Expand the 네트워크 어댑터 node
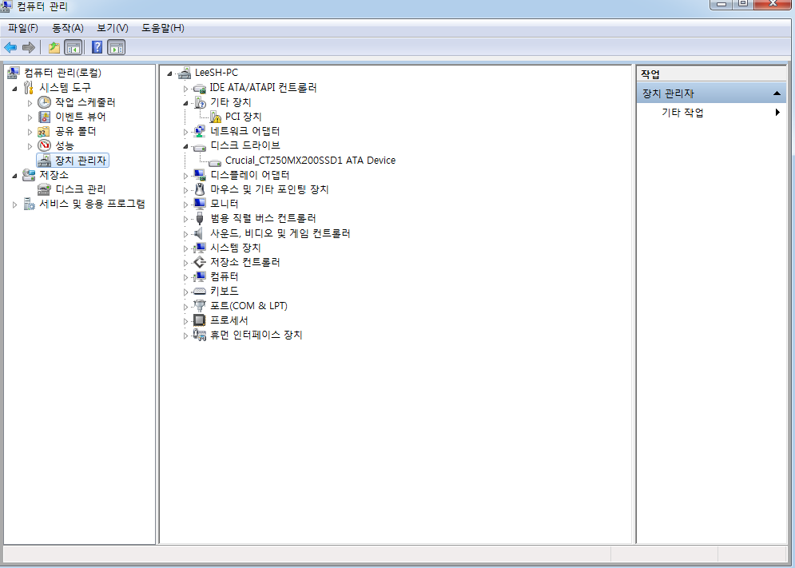The height and width of the screenshot is (568, 795). (185, 132)
